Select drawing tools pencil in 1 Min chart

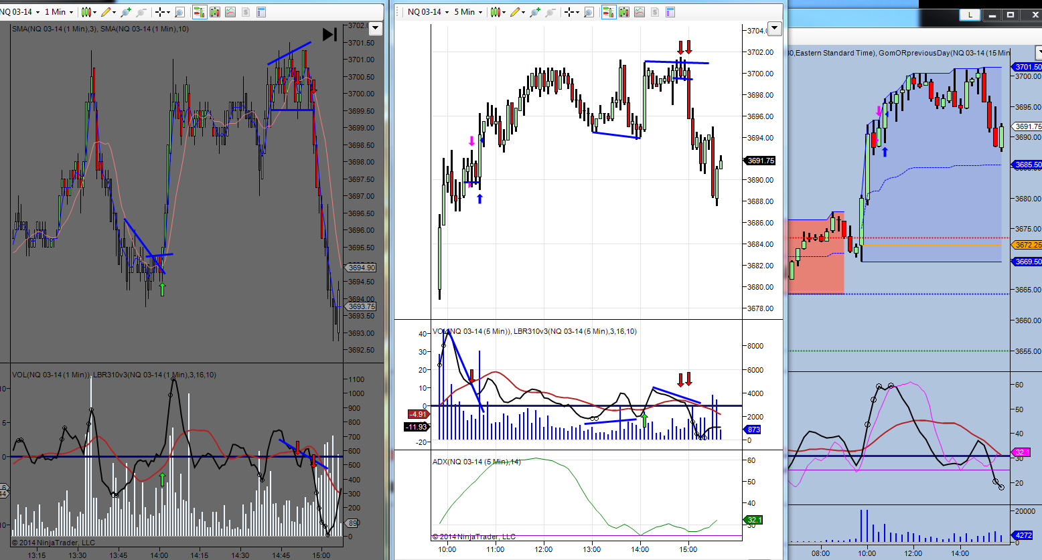[x=106, y=12]
